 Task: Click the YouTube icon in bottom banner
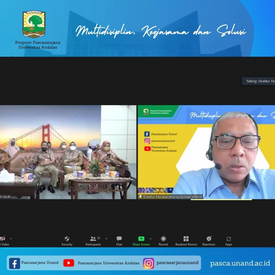pos(69,263)
